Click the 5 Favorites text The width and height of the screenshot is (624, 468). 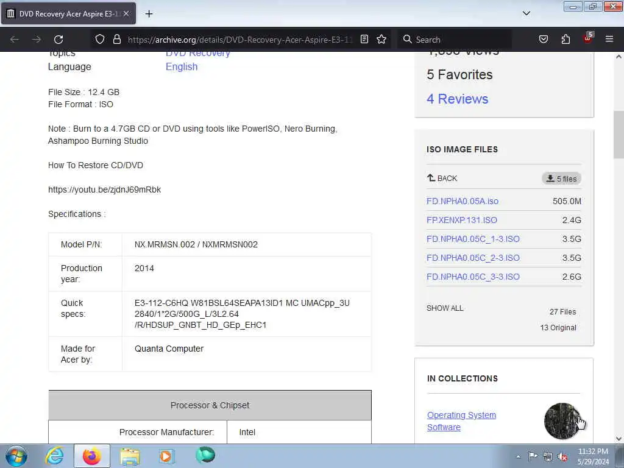click(459, 74)
